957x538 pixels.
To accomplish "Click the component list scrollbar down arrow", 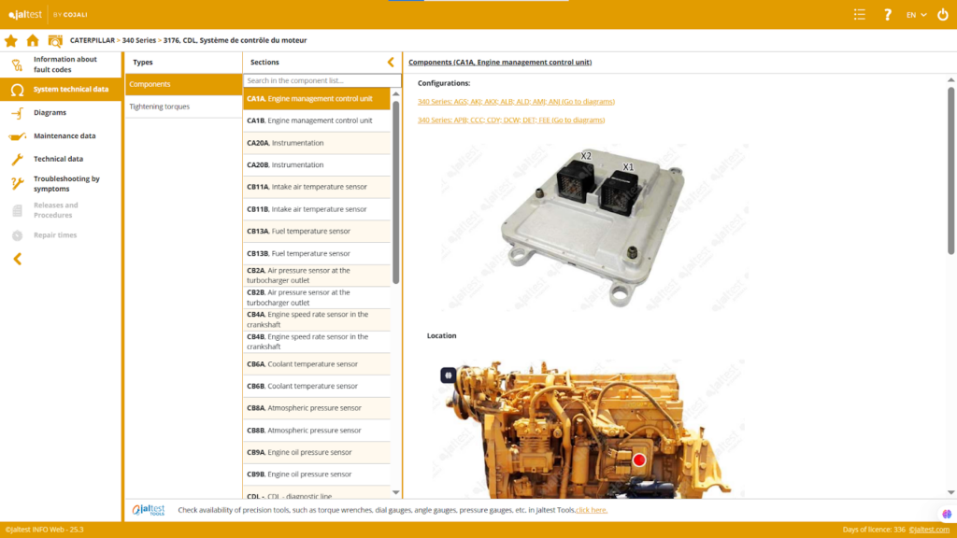I will click(x=395, y=492).
